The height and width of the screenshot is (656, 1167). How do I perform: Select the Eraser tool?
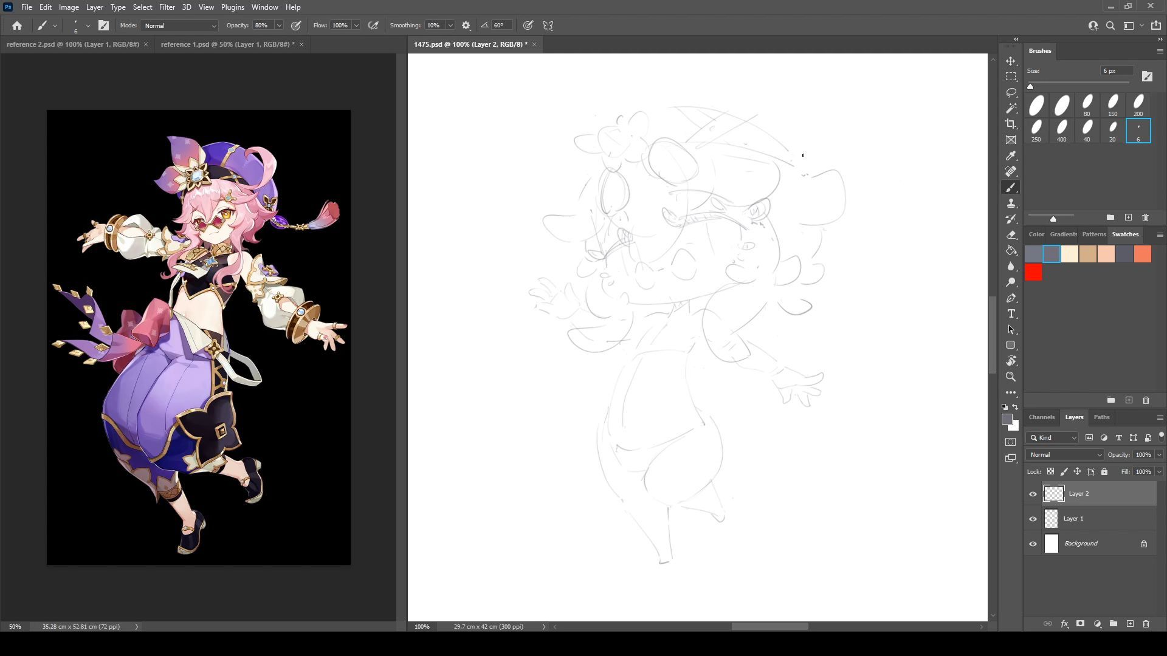(1011, 235)
